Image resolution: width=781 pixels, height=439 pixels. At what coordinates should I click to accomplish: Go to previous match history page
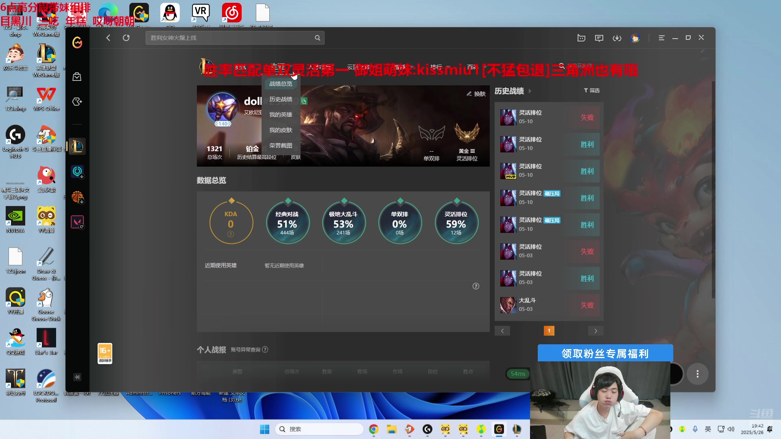[502, 331]
